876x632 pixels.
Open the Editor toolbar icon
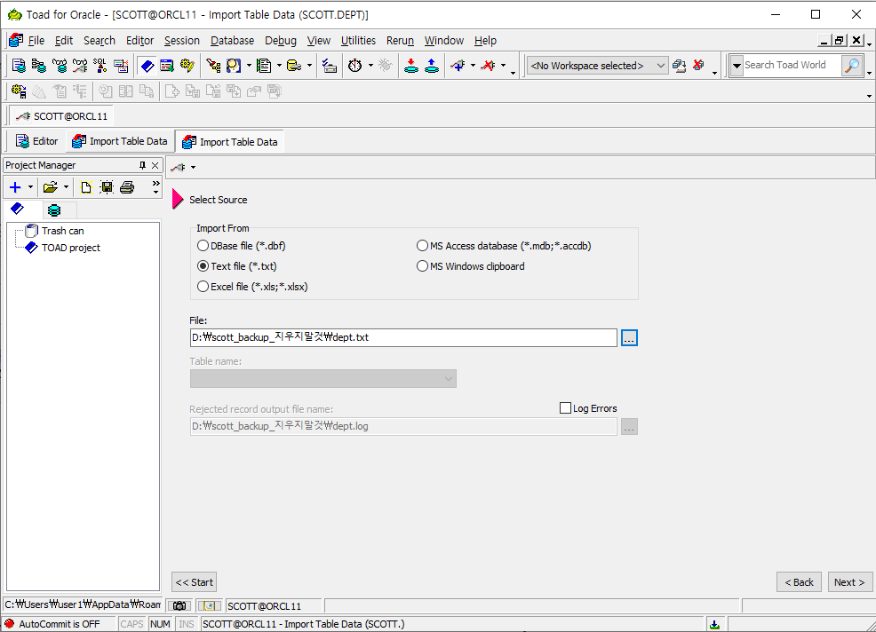(19, 66)
